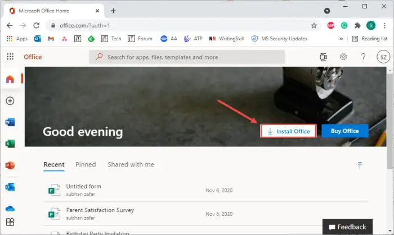Open the Help question mark

point(363,57)
